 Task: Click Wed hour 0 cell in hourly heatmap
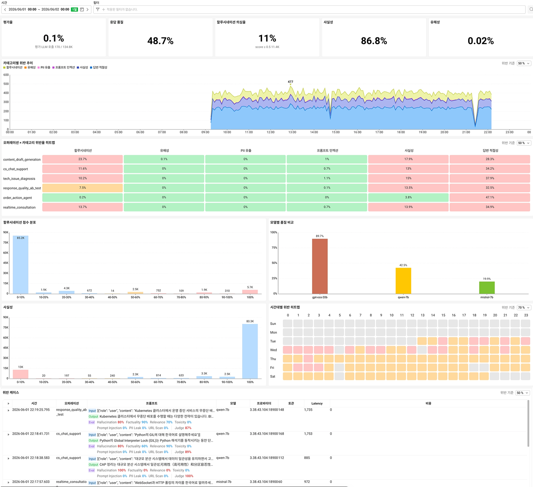(x=288, y=350)
